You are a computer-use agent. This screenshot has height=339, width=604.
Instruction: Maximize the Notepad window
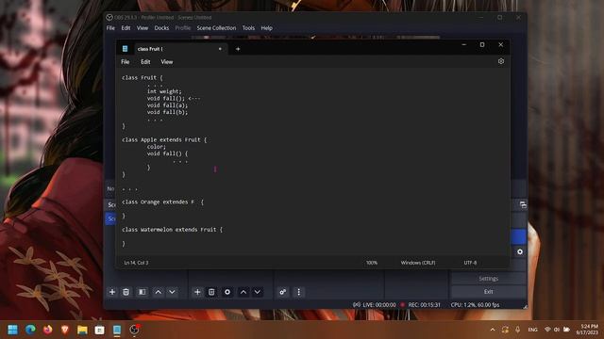pos(482,45)
